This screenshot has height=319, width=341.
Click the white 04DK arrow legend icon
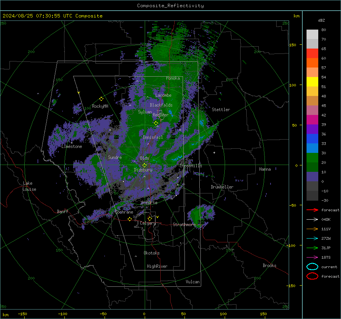coord(312,220)
